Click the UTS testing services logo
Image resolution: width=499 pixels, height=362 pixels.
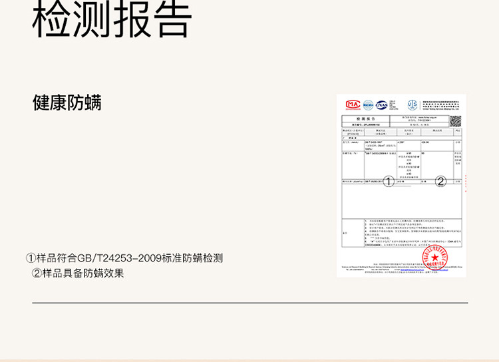413,104
